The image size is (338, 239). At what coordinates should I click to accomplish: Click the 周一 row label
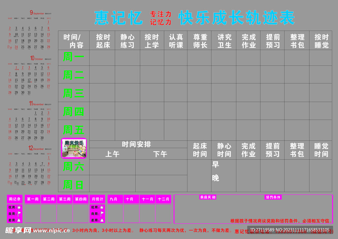74,57
